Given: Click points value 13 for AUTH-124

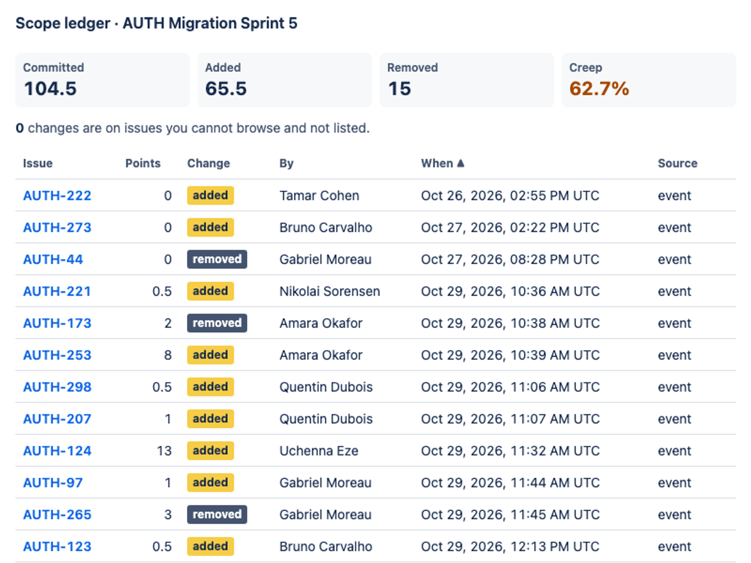Looking at the screenshot, I should coord(164,451).
